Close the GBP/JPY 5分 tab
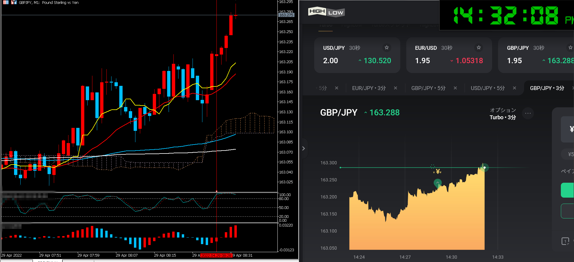 click(455, 88)
